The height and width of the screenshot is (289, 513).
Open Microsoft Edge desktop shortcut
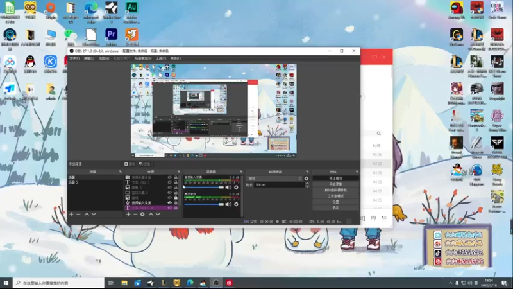91,12
